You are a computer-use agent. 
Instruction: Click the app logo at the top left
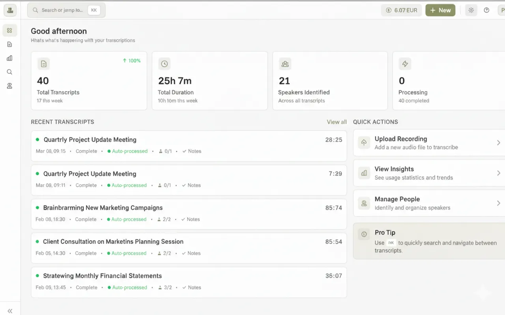(10, 10)
